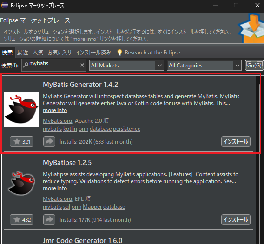Click orm tag under MyBatipse
Image resolution: width=264 pixels, height=244 pixels.
pos(76,207)
